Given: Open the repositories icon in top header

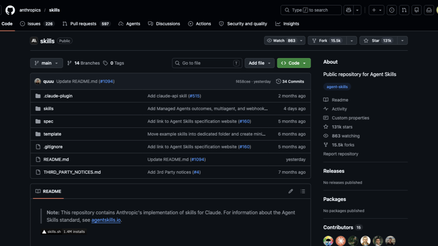Looking at the screenshot, I should tap(417, 10).
